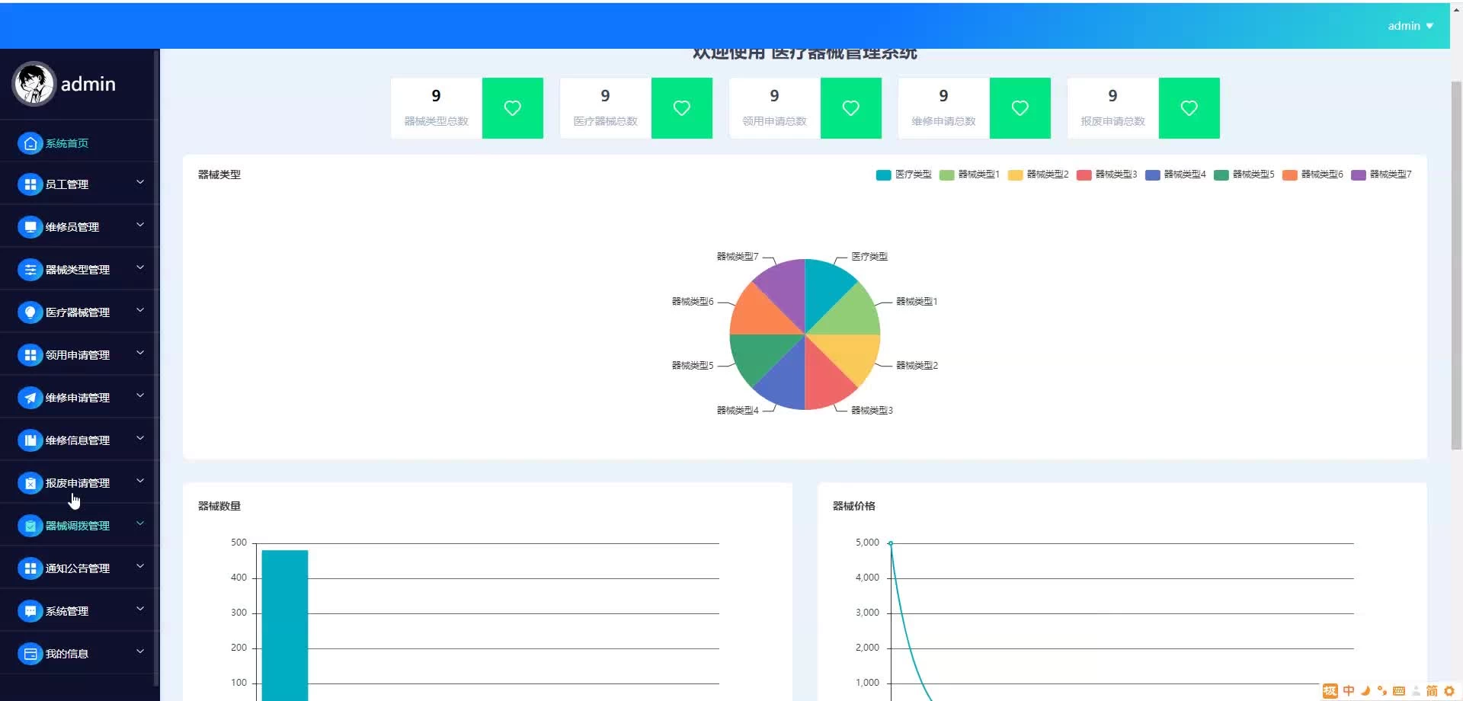
Task: Click the heart icon beside 器械类型总数
Action: (x=512, y=108)
